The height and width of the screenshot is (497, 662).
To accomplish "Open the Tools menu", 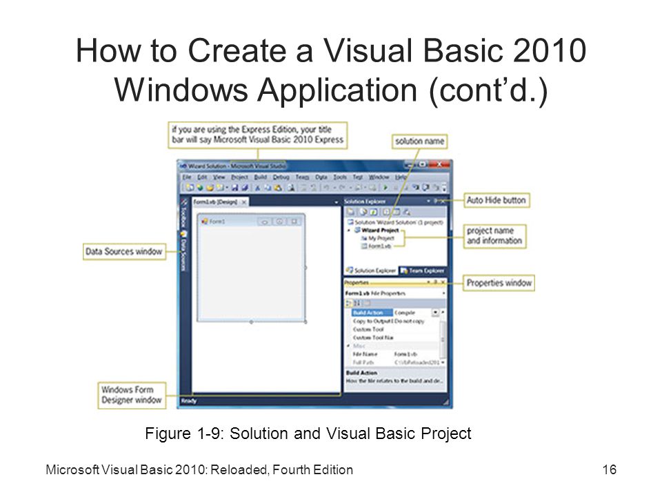I will [x=340, y=177].
